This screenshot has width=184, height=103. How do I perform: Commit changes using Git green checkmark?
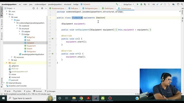[x=161, y=4]
